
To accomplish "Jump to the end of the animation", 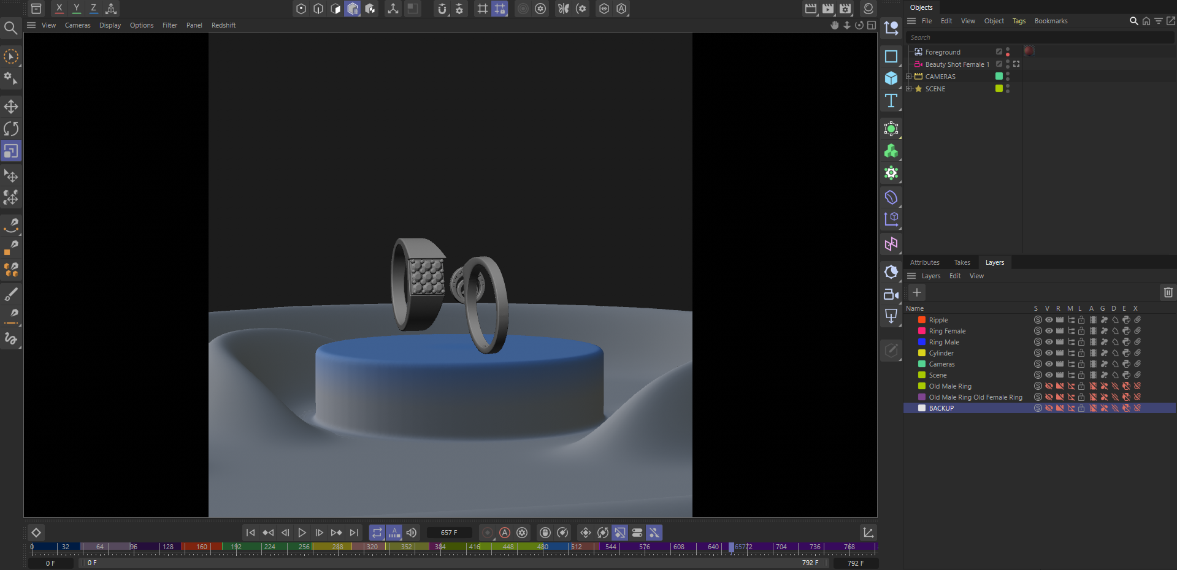I will 354,533.
